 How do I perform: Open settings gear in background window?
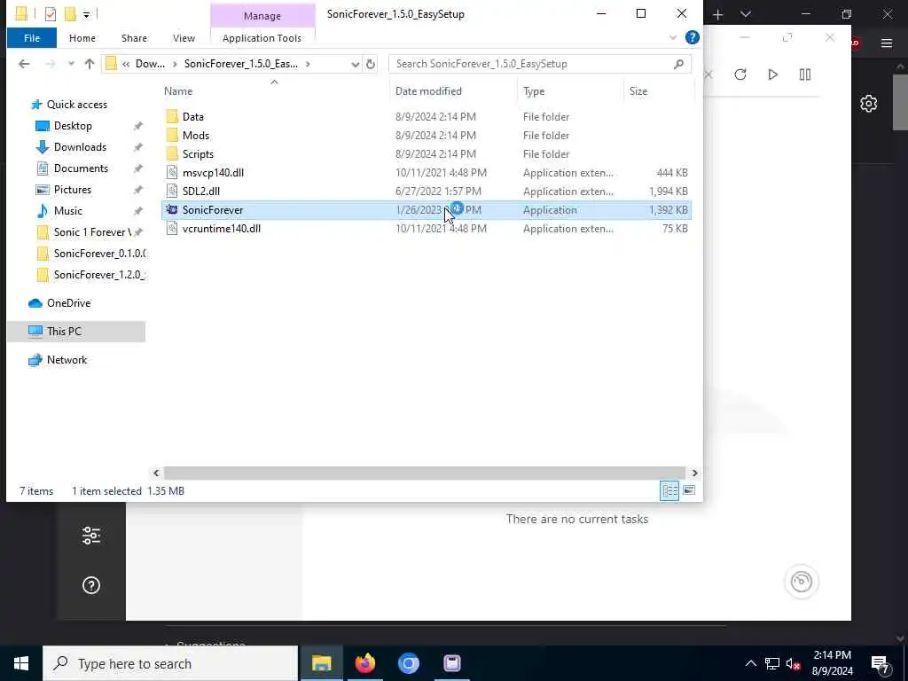click(868, 104)
